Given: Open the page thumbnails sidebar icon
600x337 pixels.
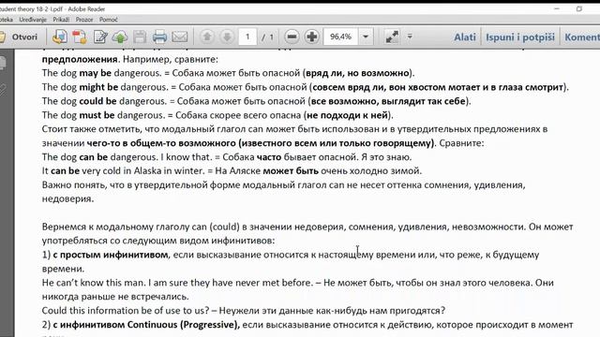Looking at the screenshot, I should coord(3,63).
